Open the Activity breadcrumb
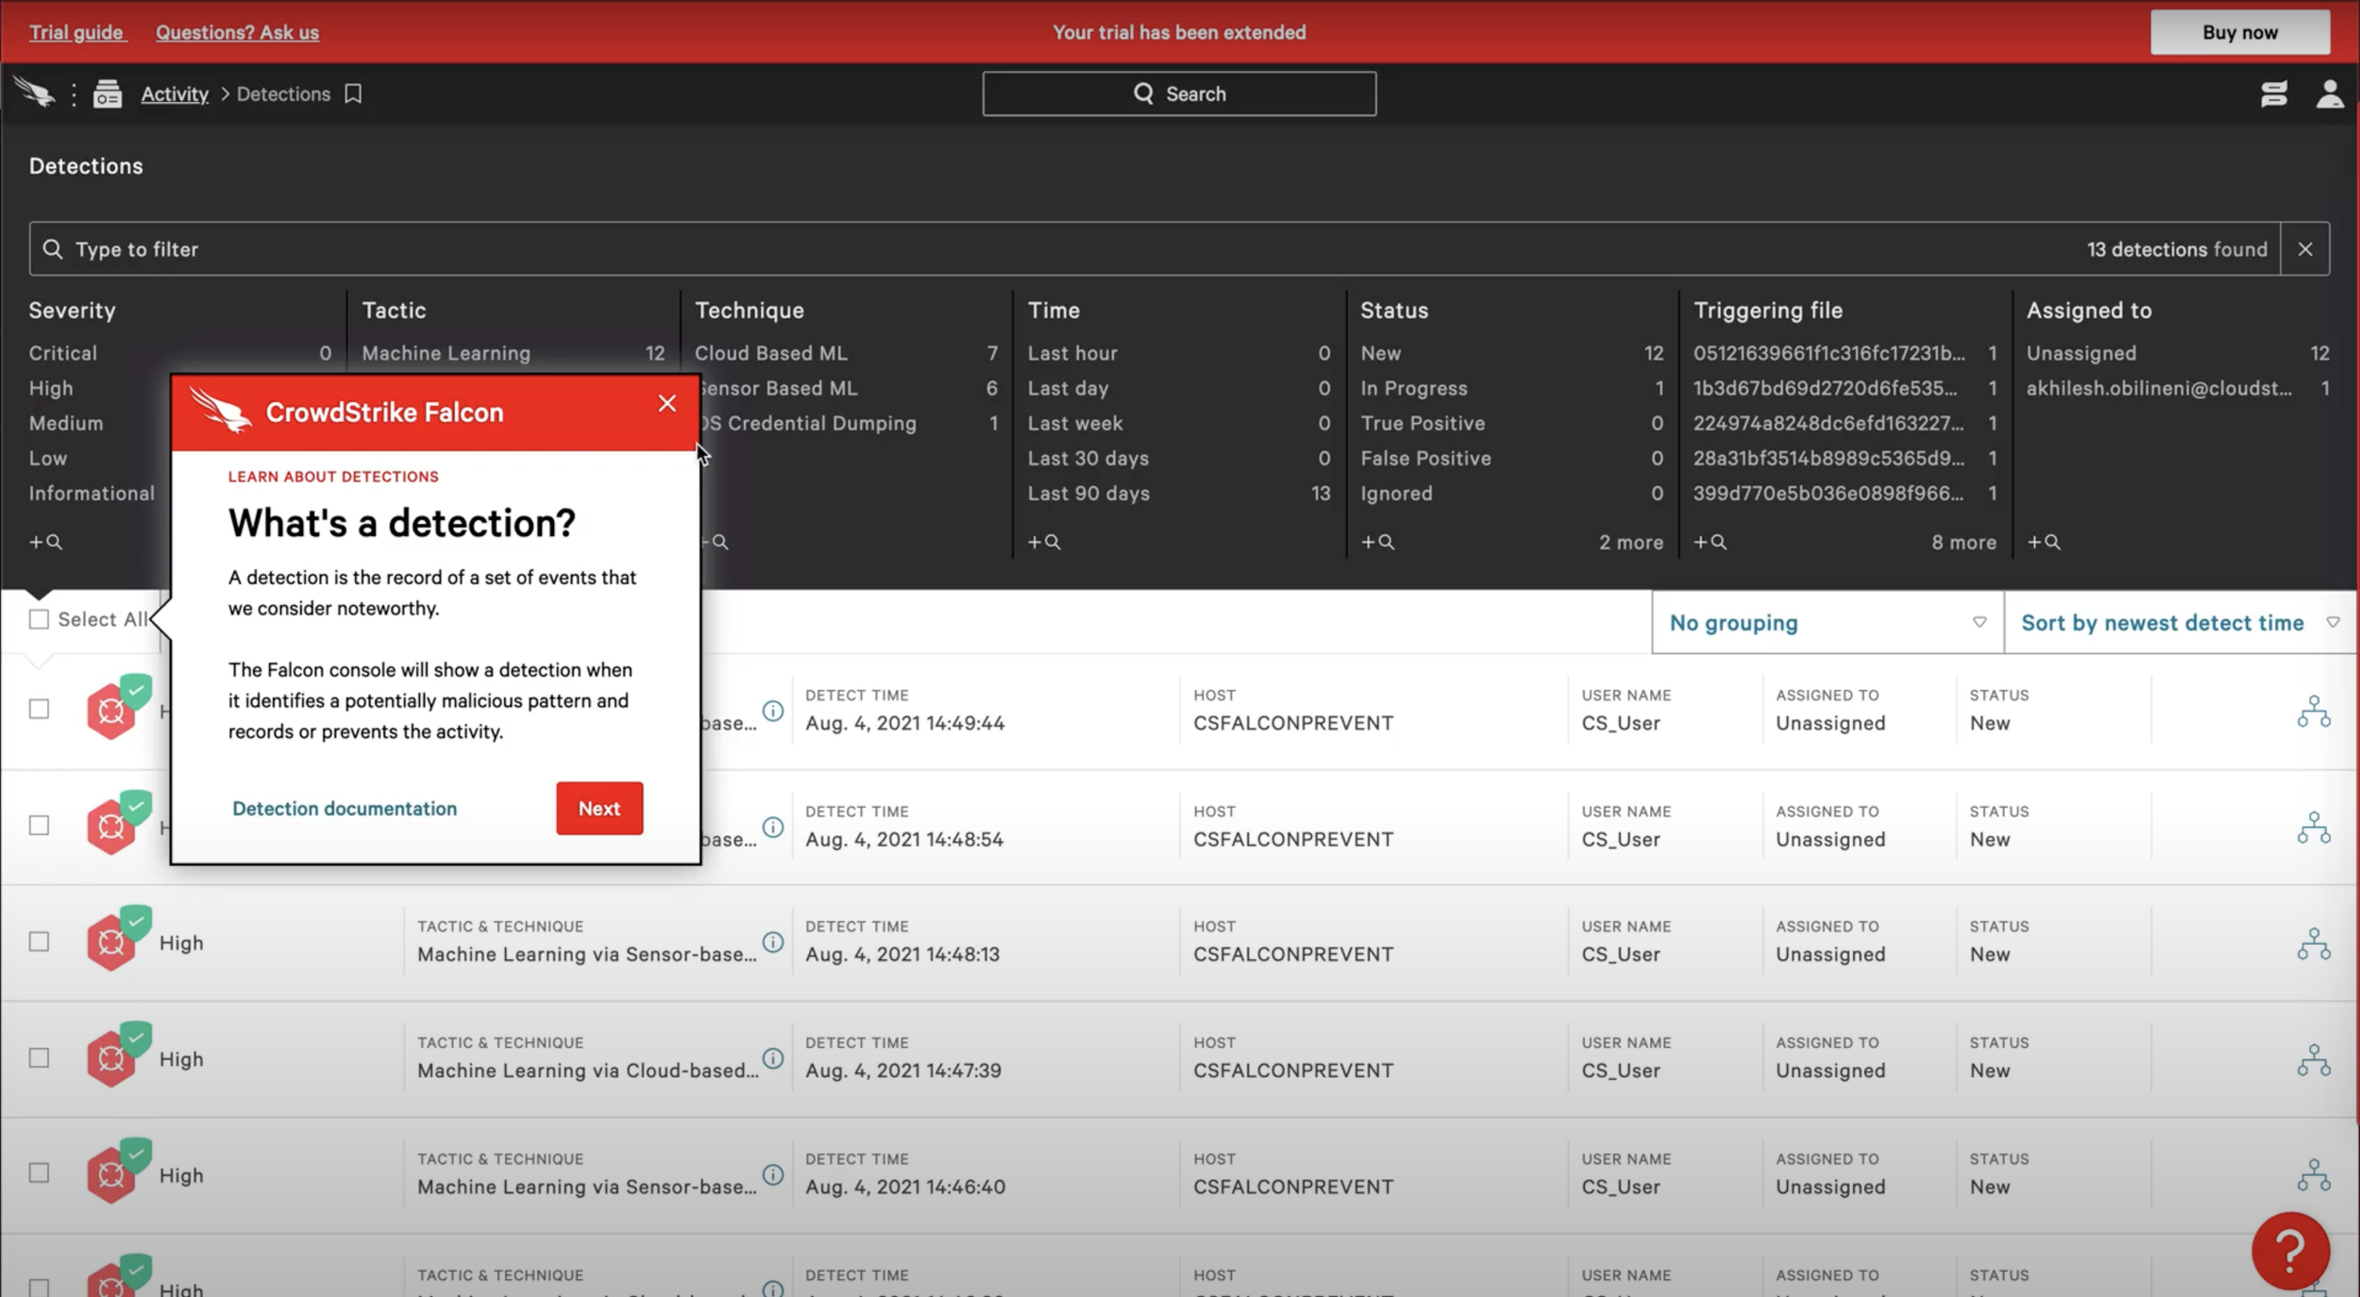The height and width of the screenshot is (1297, 2360). pos(175,93)
